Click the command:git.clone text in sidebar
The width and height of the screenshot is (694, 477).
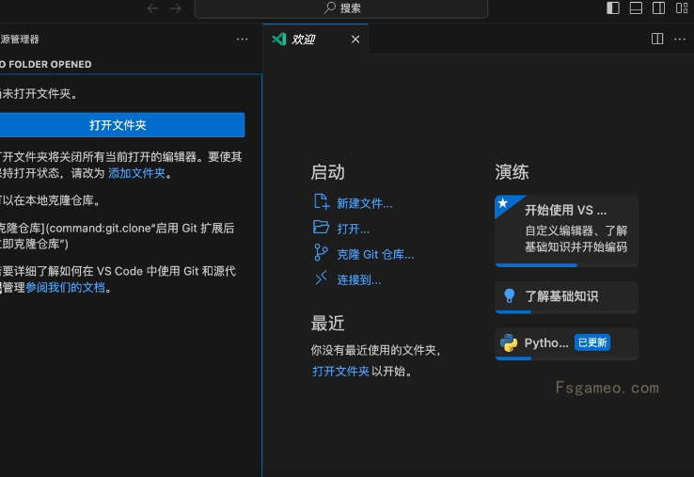pyautogui.click(x=99, y=228)
